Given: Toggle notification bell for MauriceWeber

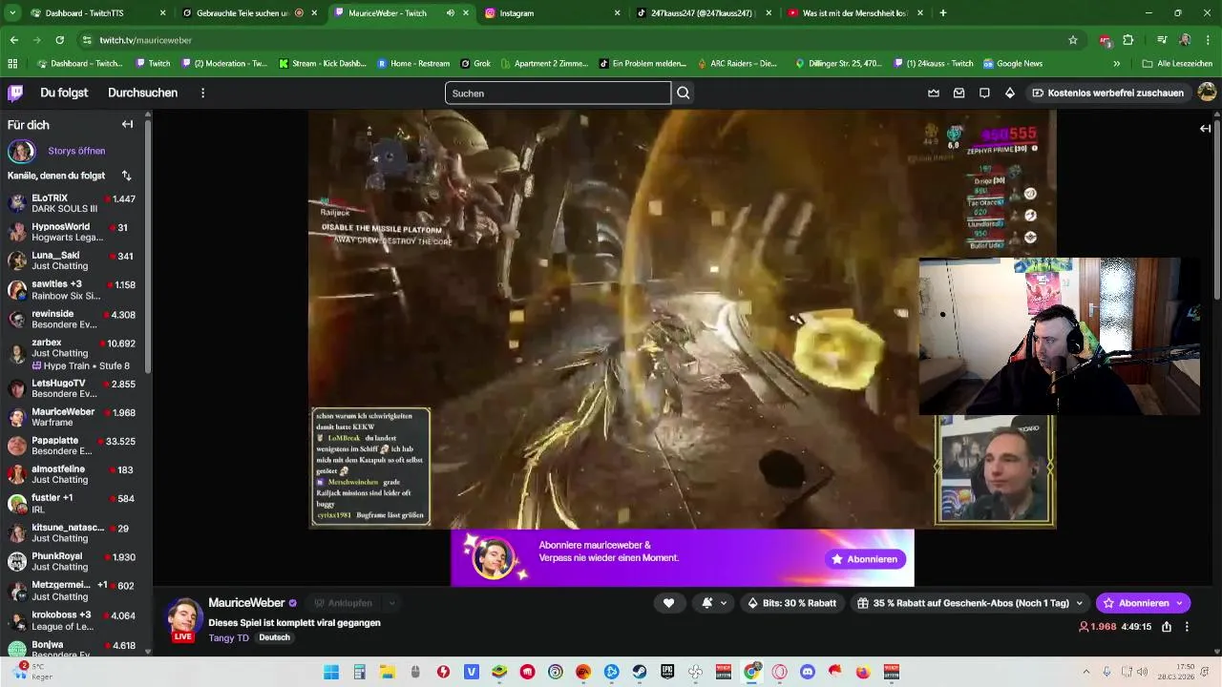Looking at the screenshot, I should point(707,603).
